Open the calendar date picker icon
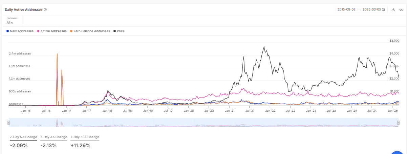The image size is (407, 154). pyautogui.click(x=383, y=10)
